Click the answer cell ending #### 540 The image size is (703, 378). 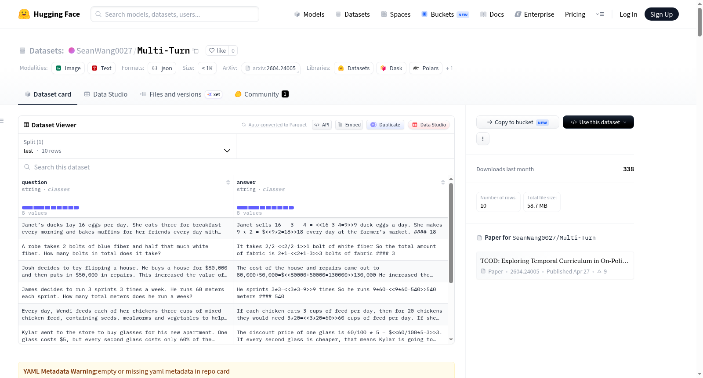(341, 293)
